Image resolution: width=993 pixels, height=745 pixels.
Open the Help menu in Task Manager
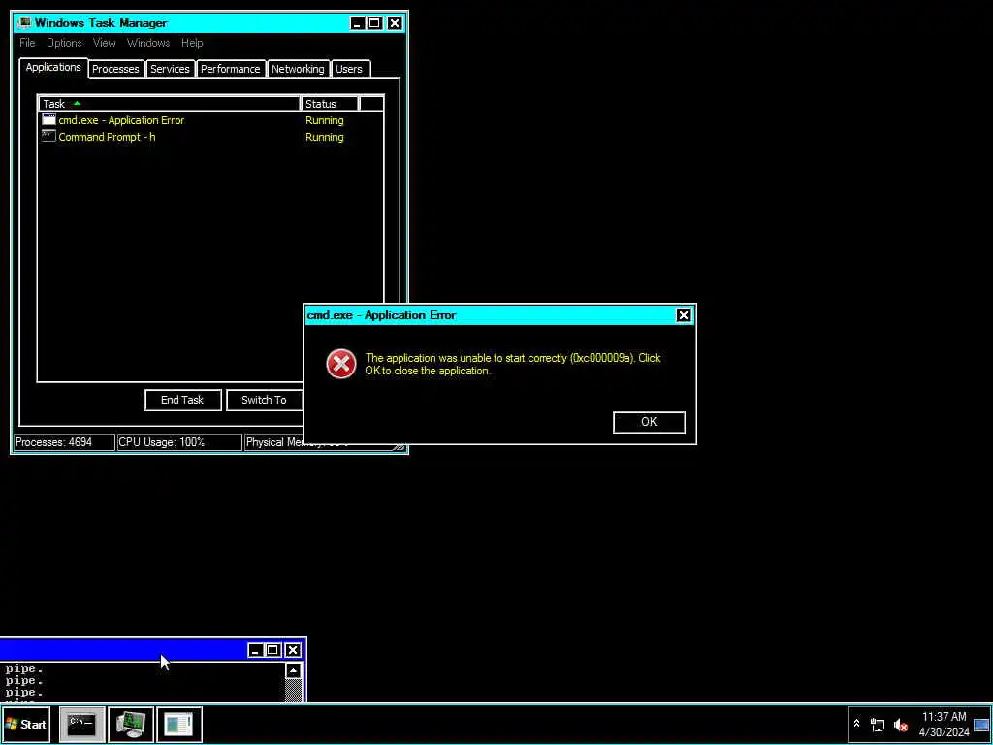pos(192,43)
